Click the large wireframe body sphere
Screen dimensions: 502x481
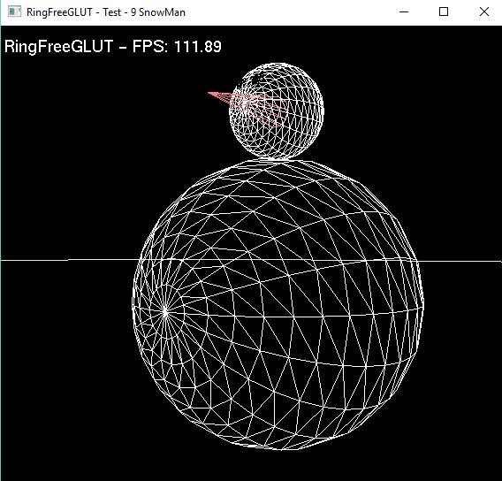pos(278,304)
